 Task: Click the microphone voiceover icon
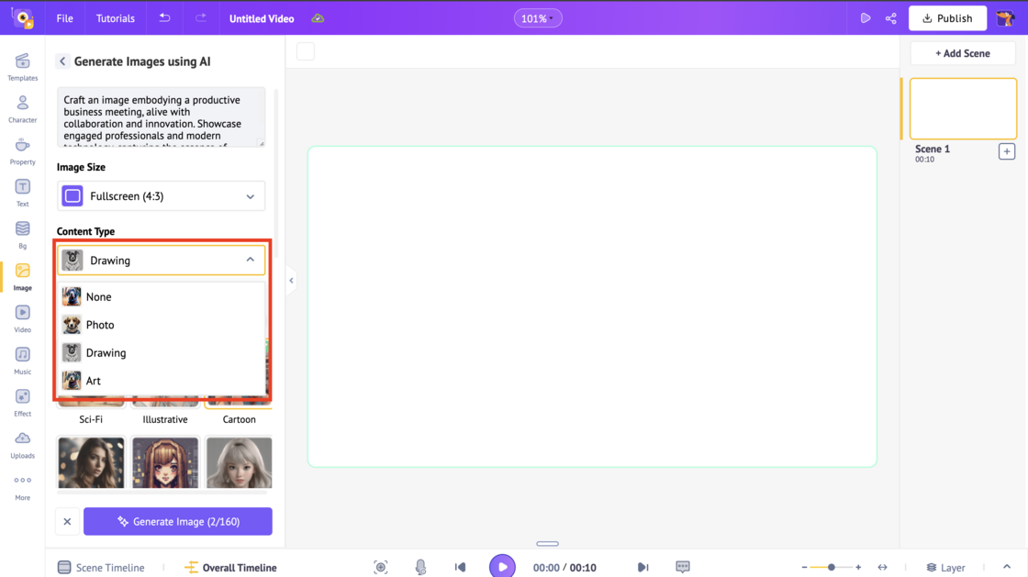click(x=420, y=566)
